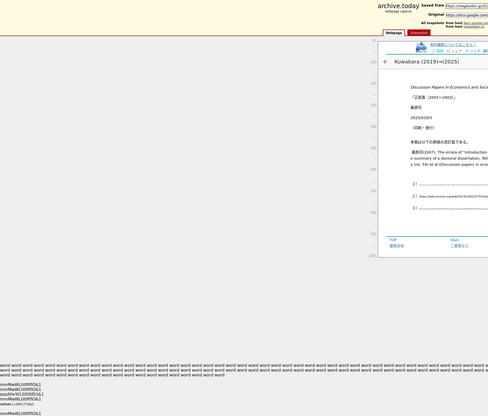Click the Q&A footer link
The width and height of the screenshot is (488, 416).
454,240
